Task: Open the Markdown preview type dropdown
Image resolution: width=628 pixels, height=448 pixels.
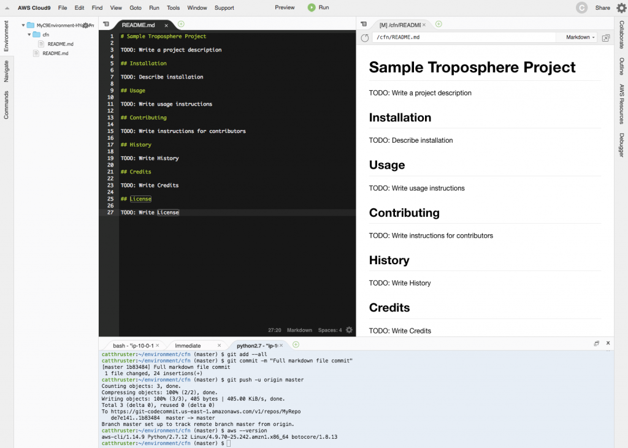Action: tap(580, 37)
